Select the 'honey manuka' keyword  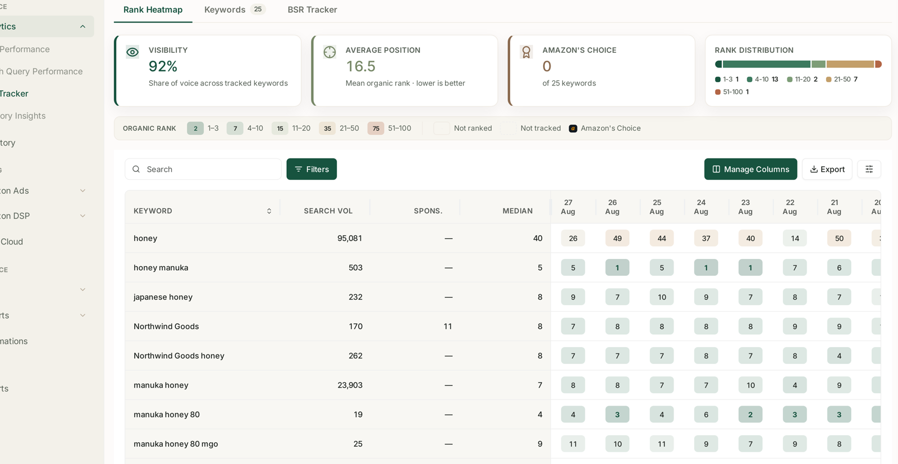click(161, 268)
